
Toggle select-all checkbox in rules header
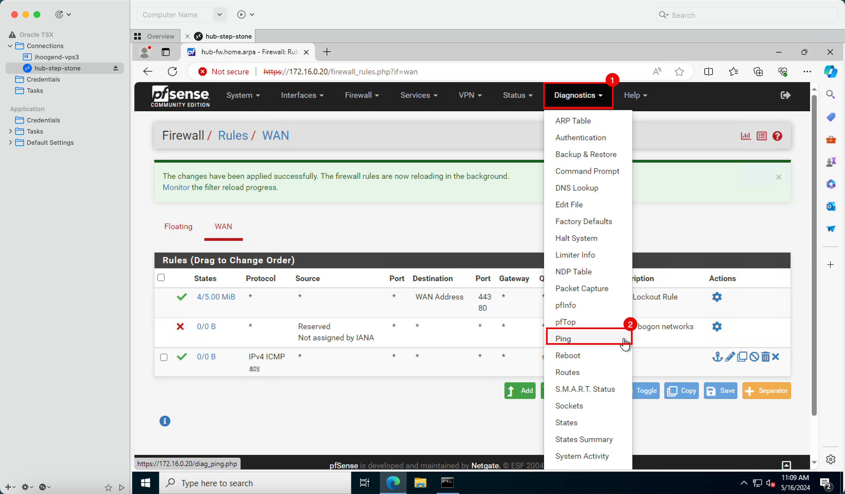(x=161, y=277)
